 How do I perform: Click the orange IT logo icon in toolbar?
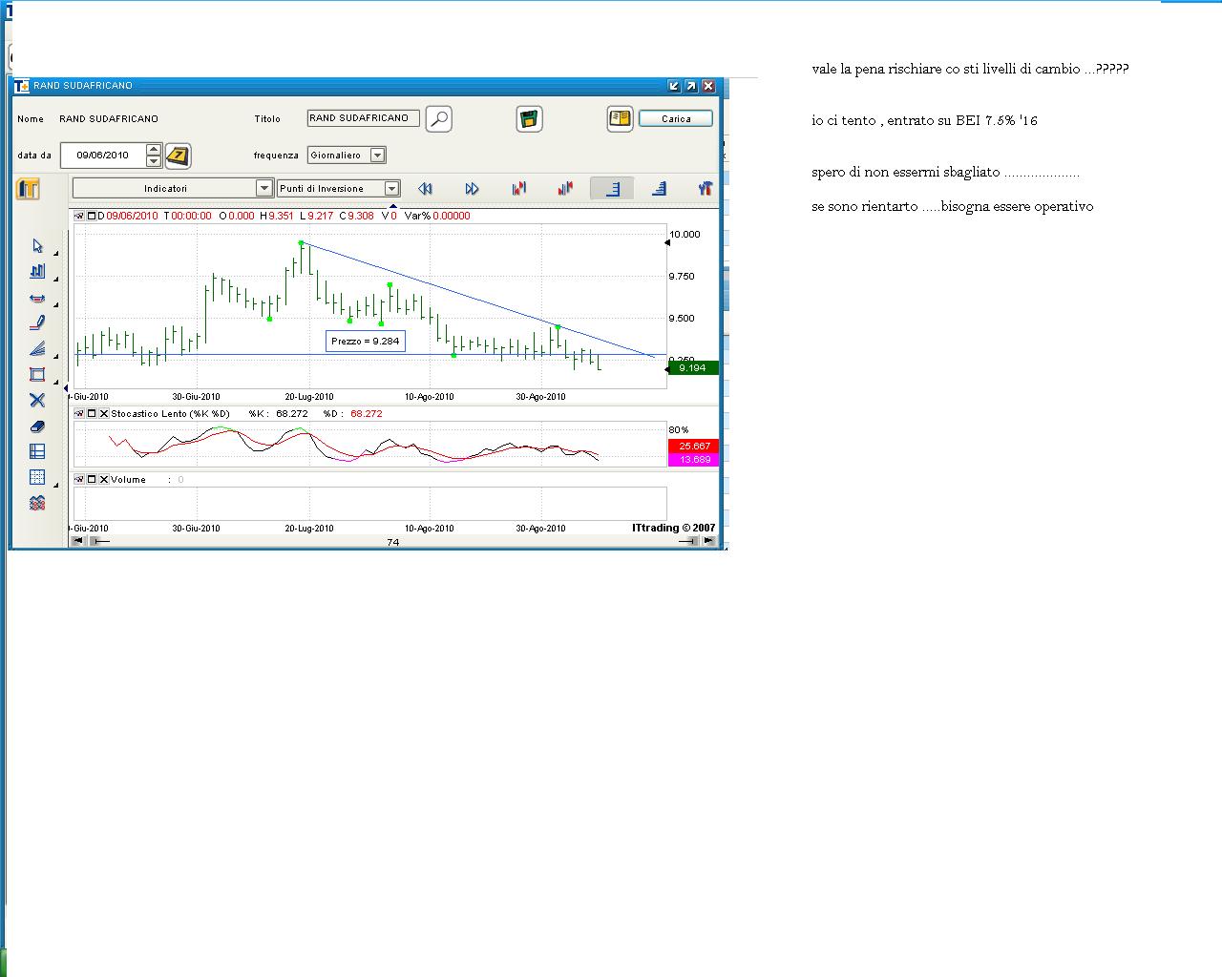pyautogui.click(x=29, y=188)
